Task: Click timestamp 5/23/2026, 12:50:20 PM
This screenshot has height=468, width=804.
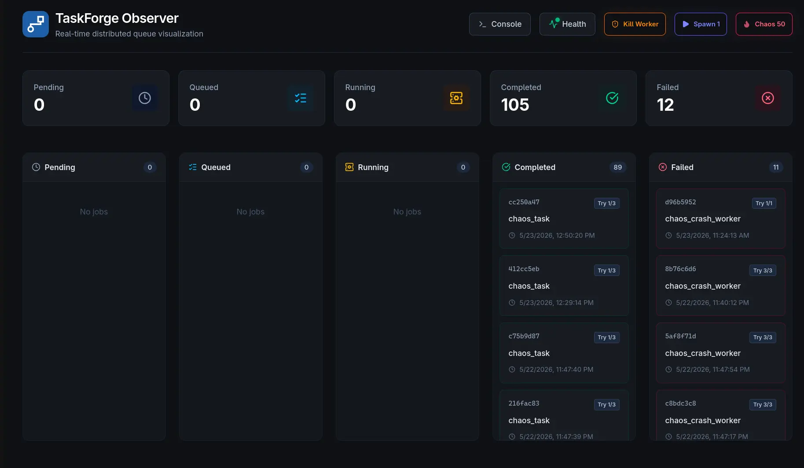Action: (557, 236)
